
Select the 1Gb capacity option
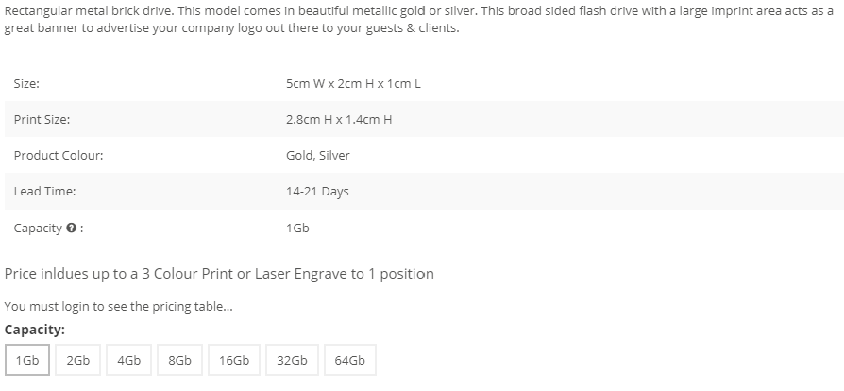27,361
